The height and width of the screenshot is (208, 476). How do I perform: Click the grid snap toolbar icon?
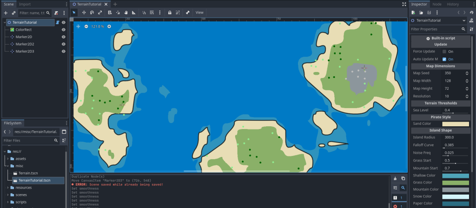(x=152, y=13)
